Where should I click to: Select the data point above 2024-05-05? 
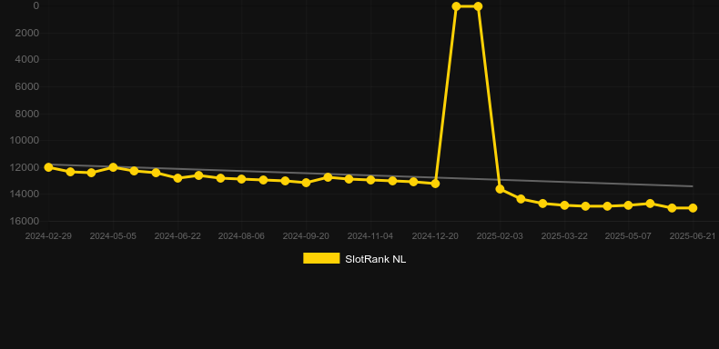113,167
